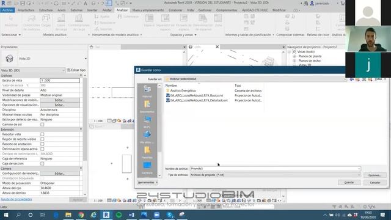Screen dimensions: 391x220
Task: Expand Planos de planta in the project browser
Action: tap(294, 56)
